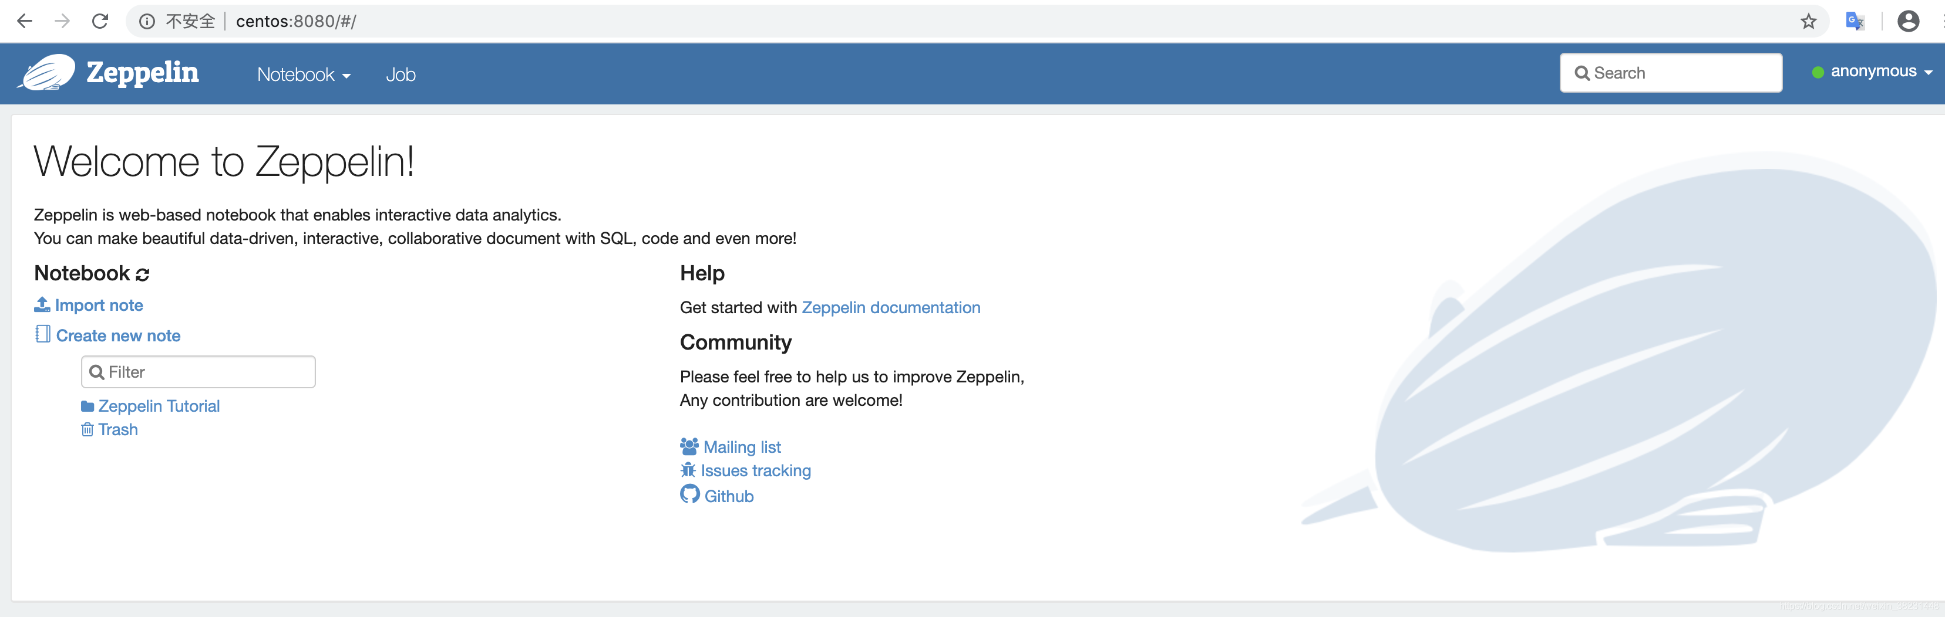This screenshot has width=1945, height=617.
Task: Click the Trash bin icon
Action: click(x=88, y=429)
